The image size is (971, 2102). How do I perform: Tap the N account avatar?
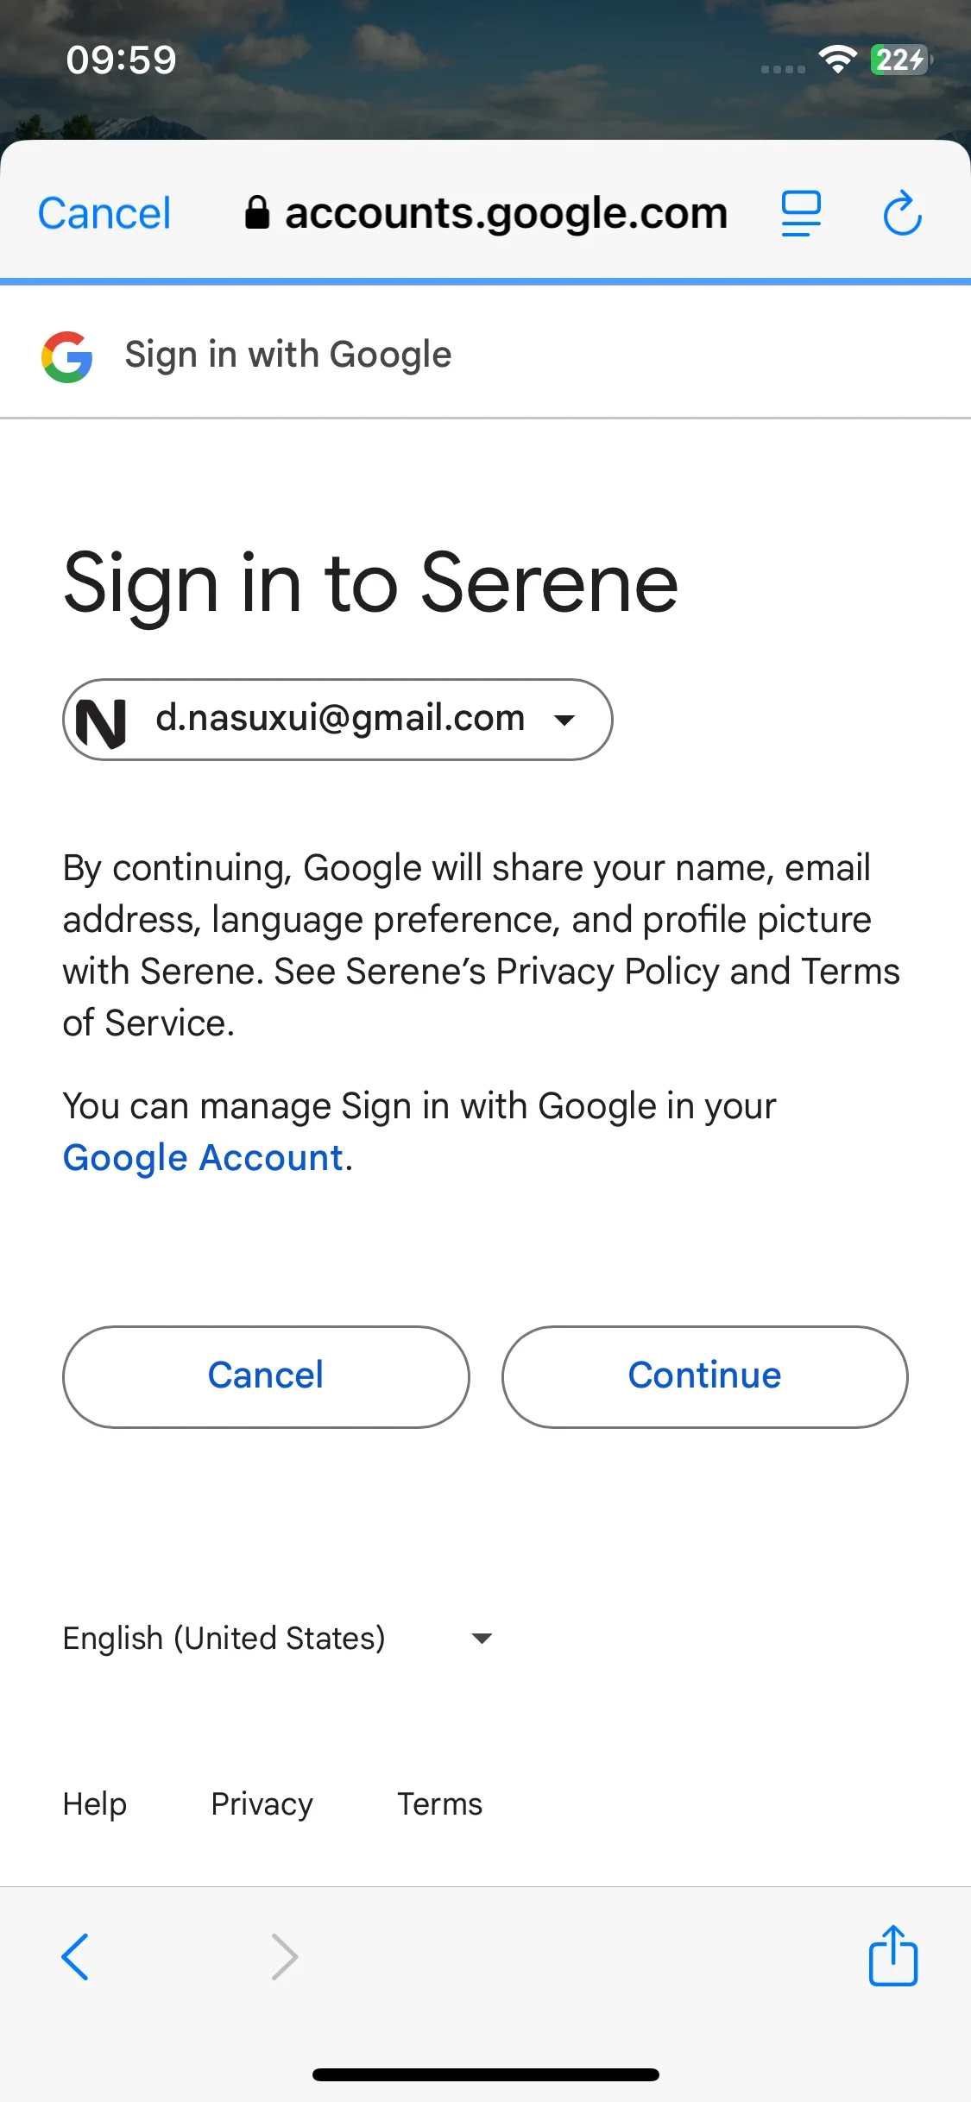click(x=102, y=721)
